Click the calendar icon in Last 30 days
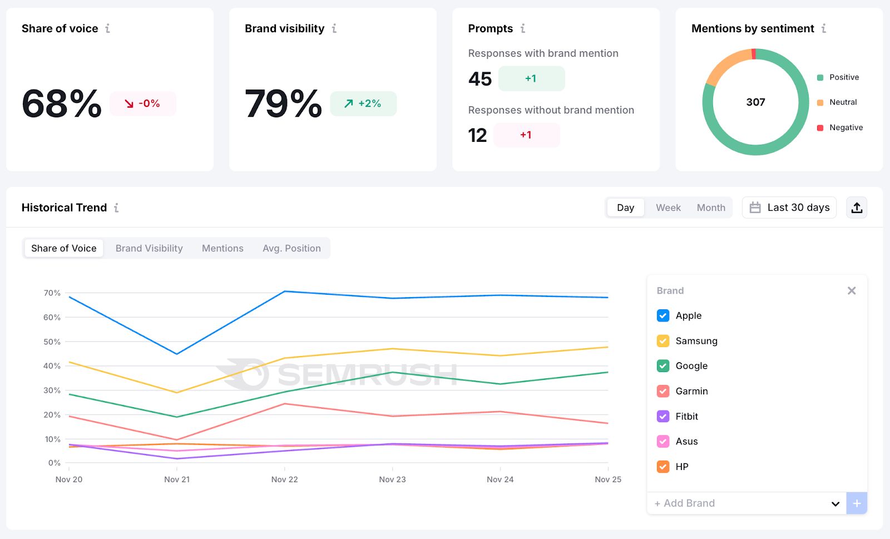This screenshot has height=539, width=890. [x=755, y=207]
